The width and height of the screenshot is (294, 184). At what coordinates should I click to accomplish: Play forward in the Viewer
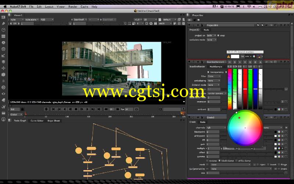(87, 109)
